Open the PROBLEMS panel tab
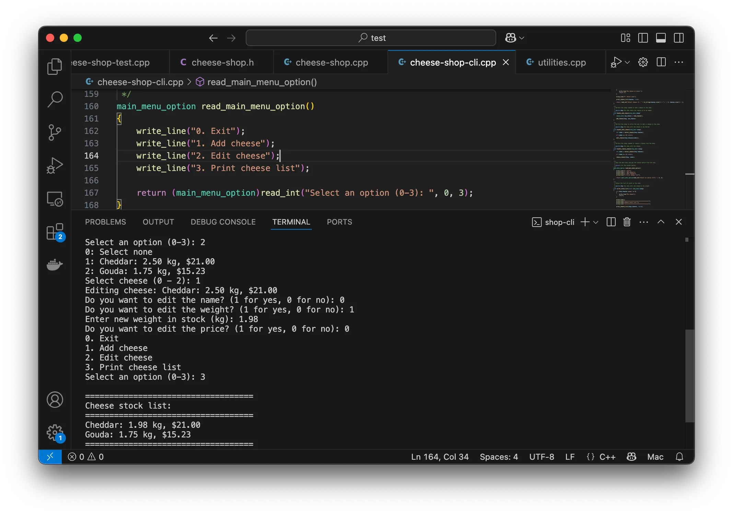Viewport: 733px width, 515px height. (x=105, y=222)
